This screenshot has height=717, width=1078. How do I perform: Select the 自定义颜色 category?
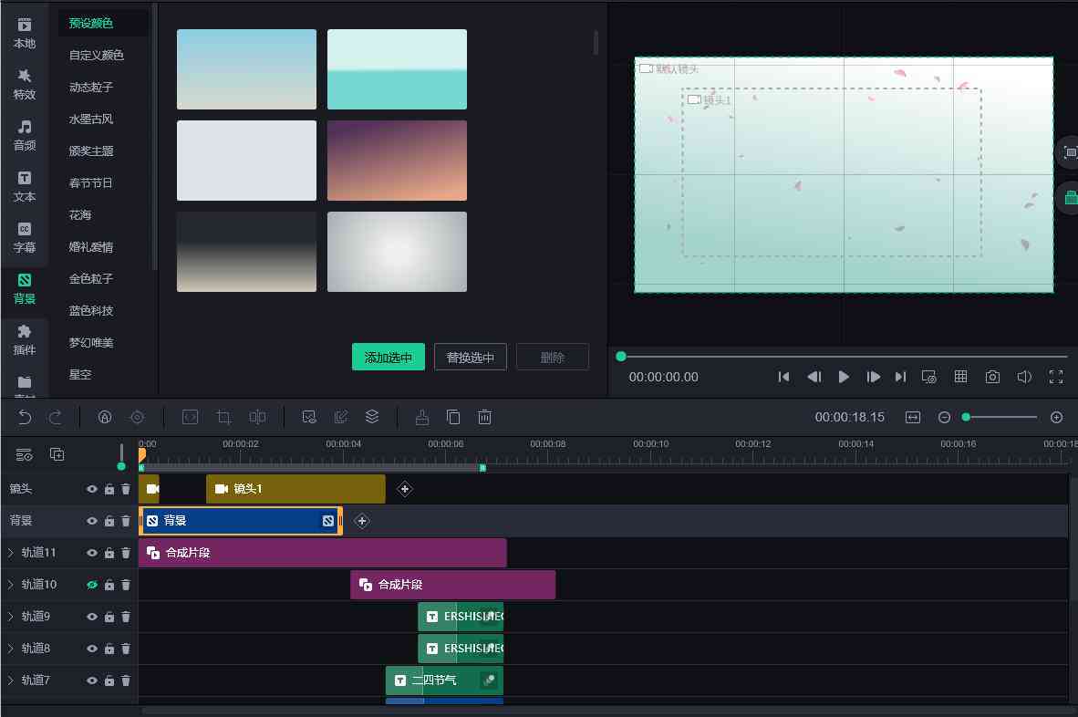pos(97,55)
